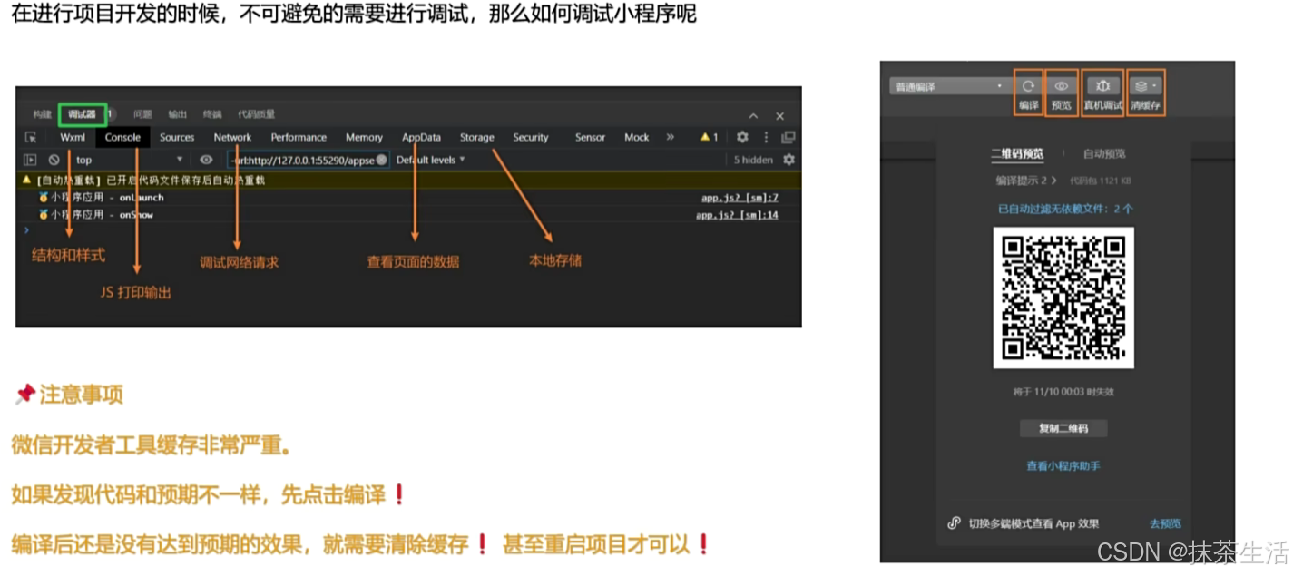
Task: Click the real device debug bug icon
Action: pos(1102,86)
